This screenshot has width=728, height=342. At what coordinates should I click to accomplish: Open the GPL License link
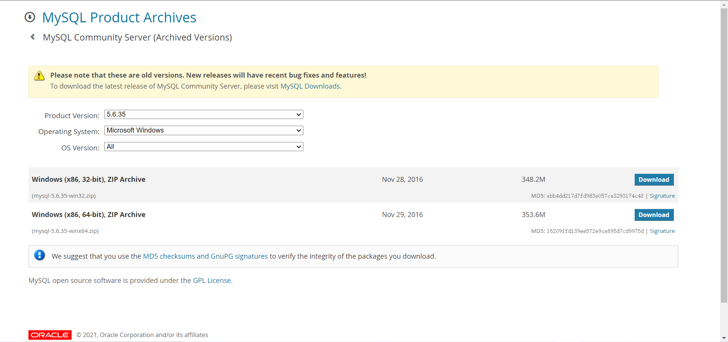click(x=212, y=281)
